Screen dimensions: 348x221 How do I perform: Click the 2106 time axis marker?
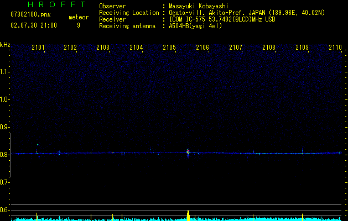tap(202, 48)
